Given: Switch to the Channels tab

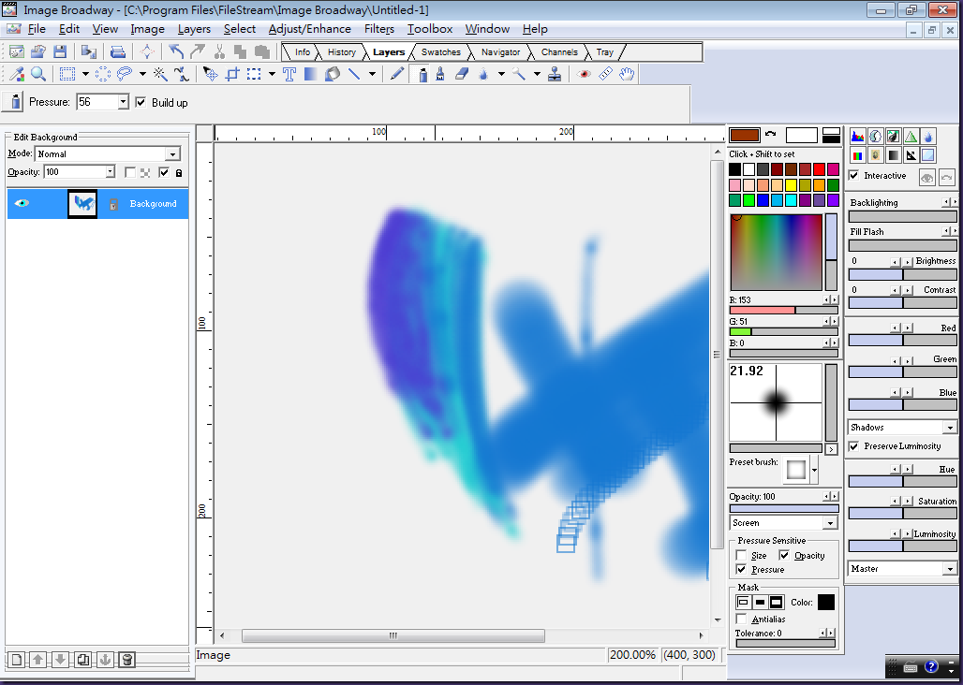Looking at the screenshot, I should tap(559, 52).
